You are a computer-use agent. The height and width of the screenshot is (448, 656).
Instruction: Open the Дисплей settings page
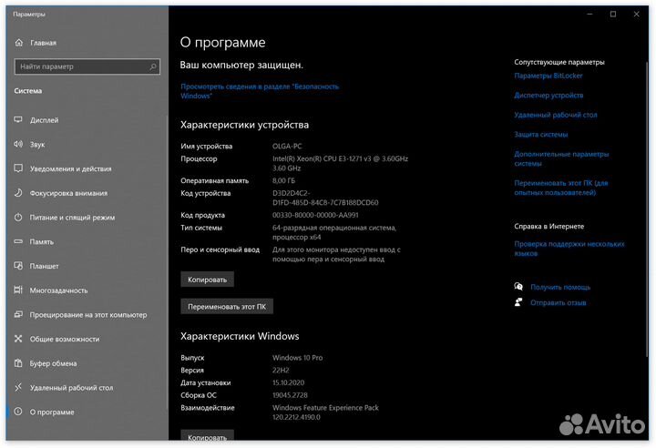point(45,120)
